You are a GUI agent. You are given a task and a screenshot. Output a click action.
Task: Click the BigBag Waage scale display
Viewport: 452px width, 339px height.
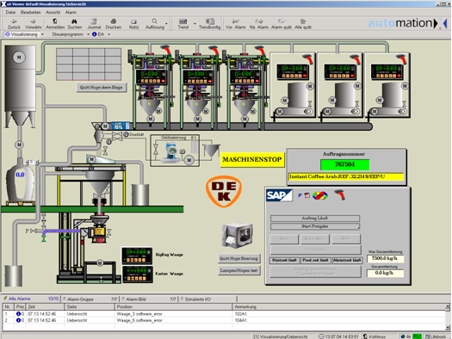pyautogui.click(x=137, y=256)
